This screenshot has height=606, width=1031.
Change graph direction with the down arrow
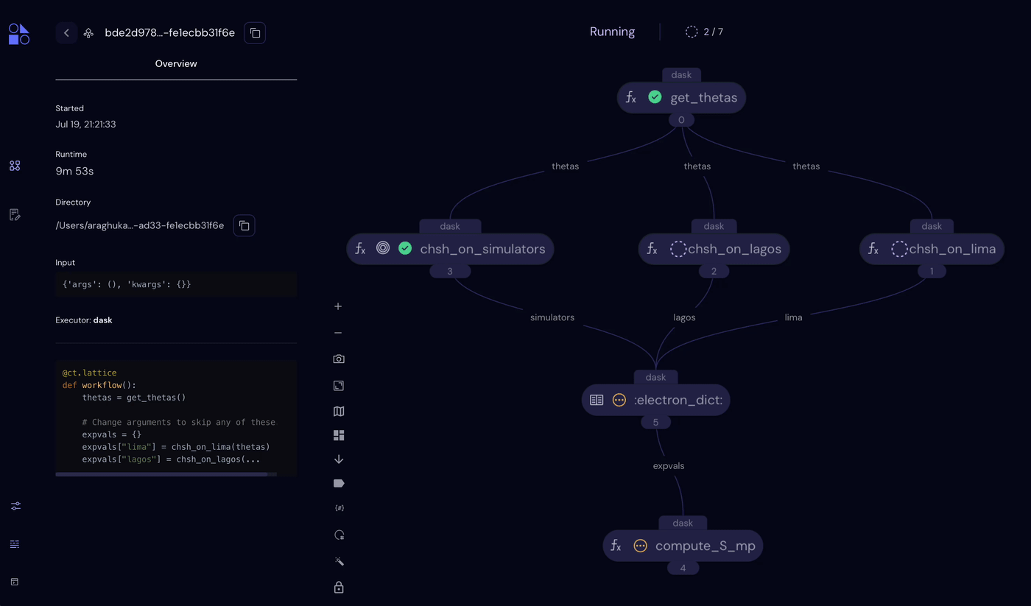click(339, 459)
